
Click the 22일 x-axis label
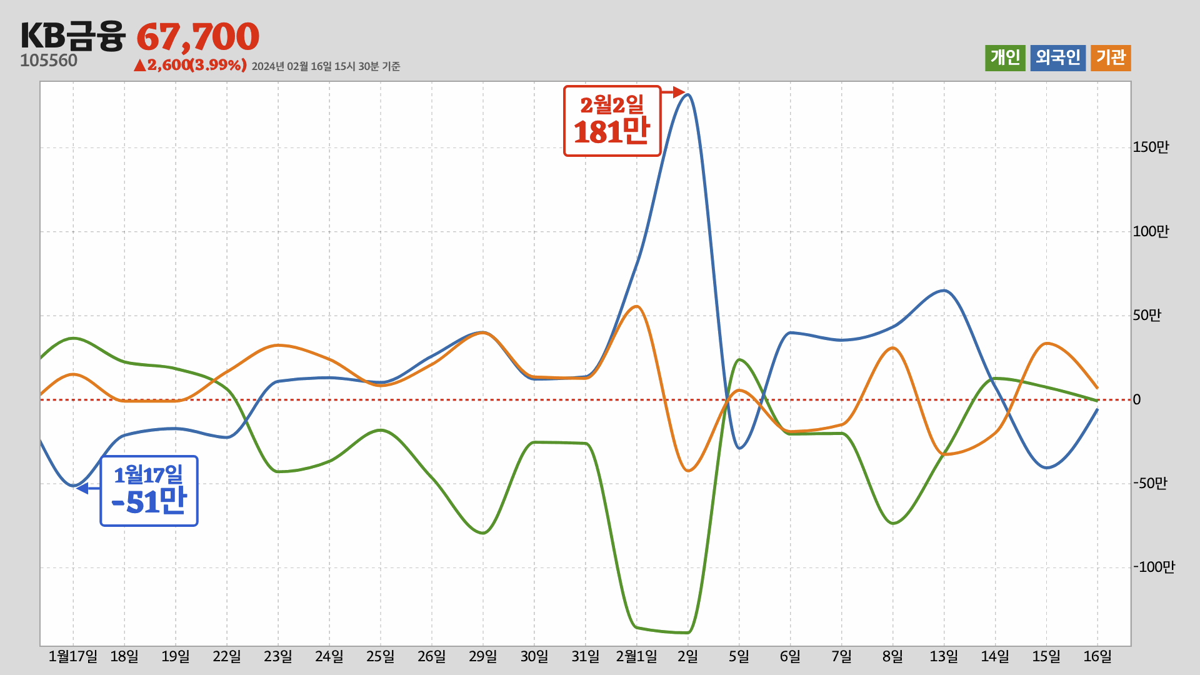click(227, 657)
